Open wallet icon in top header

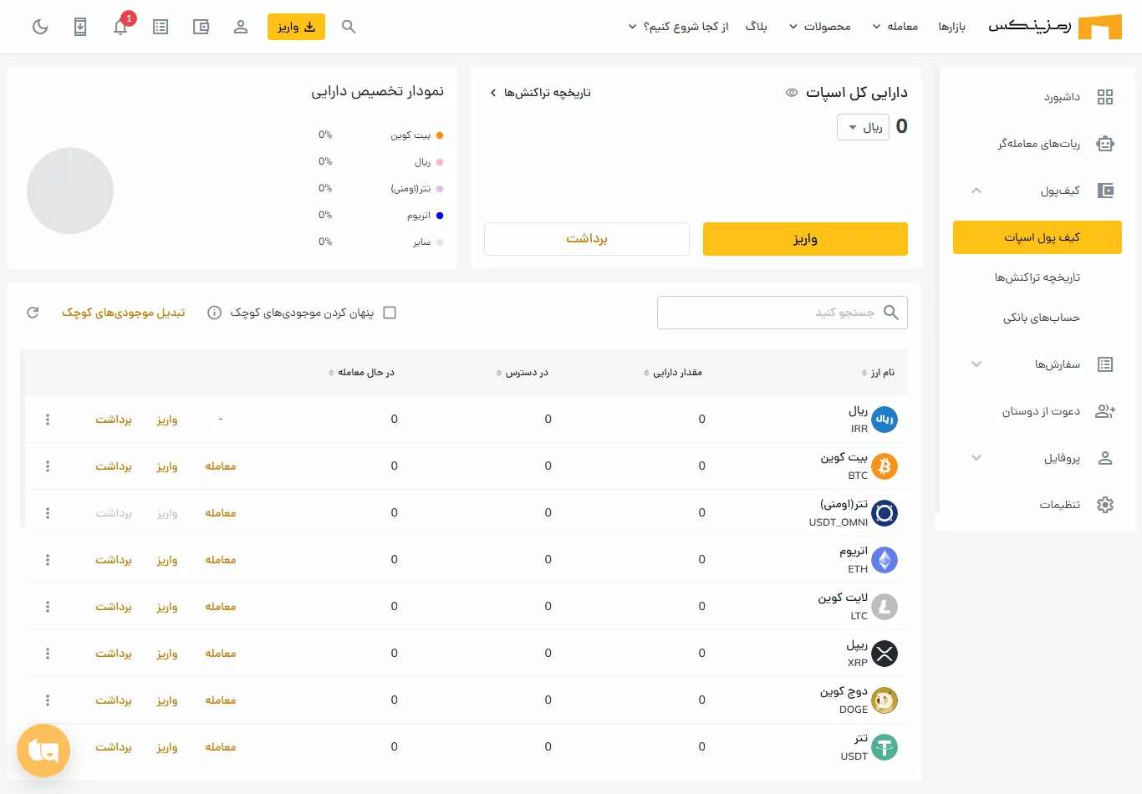point(201,27)
